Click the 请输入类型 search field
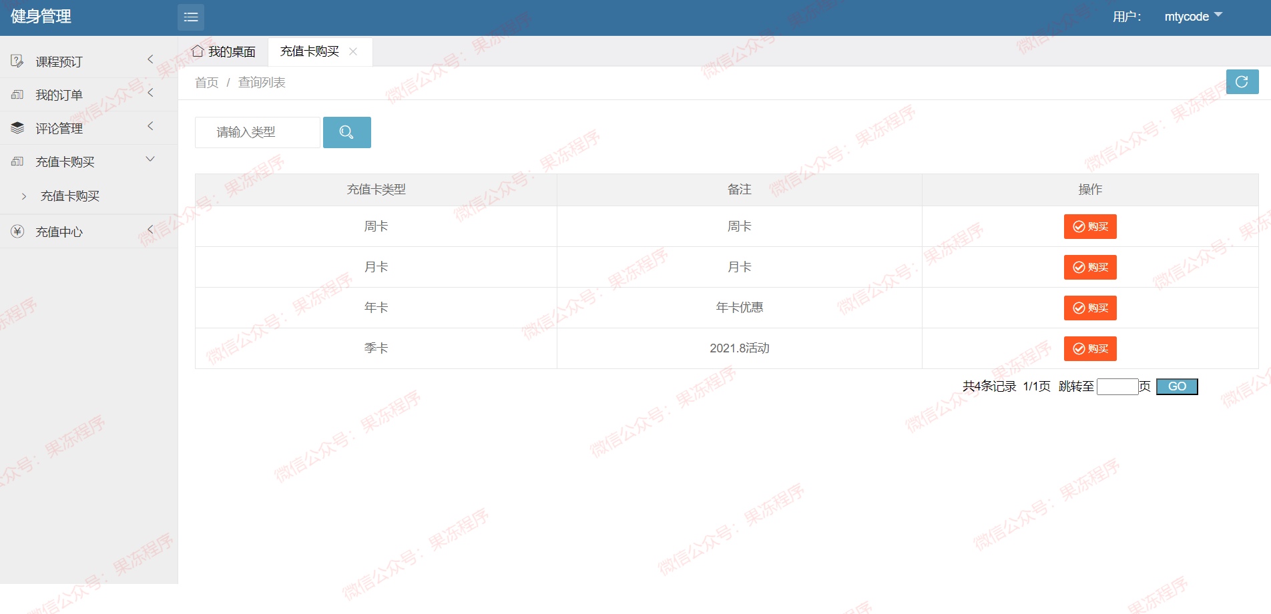Screen dimensions: 1271x614 [258, 132]
